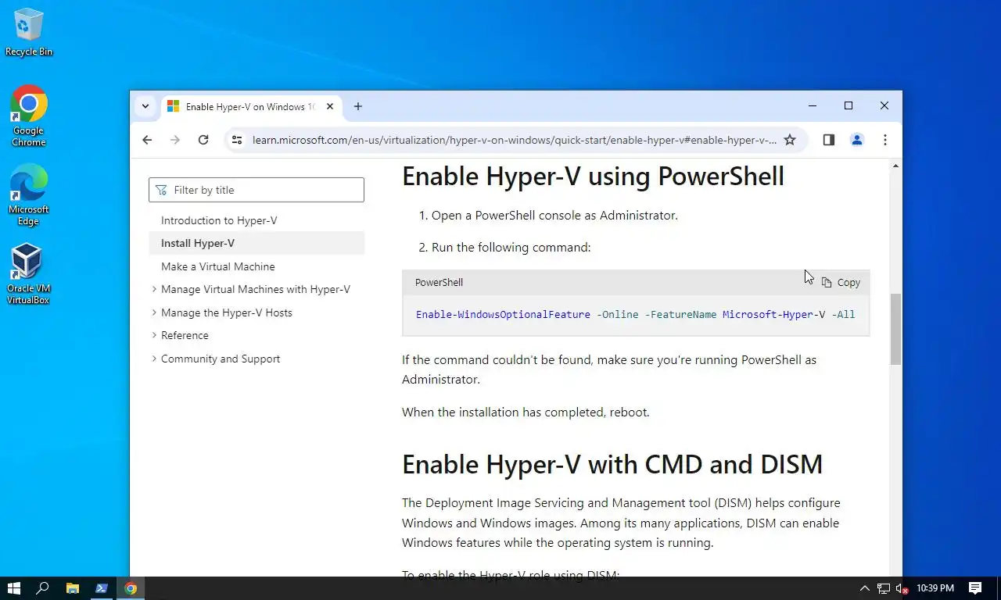Click the learn.microsoft.com URL in the address bar
The width and height of the screenshot is (1001, 600).
click(515, 140)
